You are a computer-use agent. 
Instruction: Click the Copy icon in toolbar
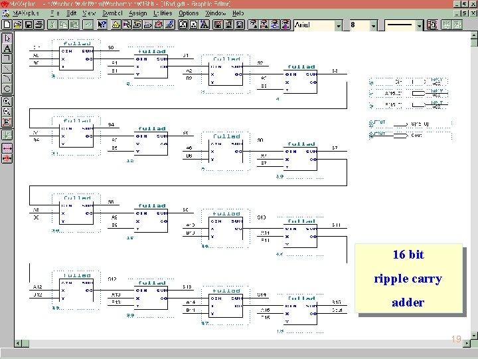64,25
